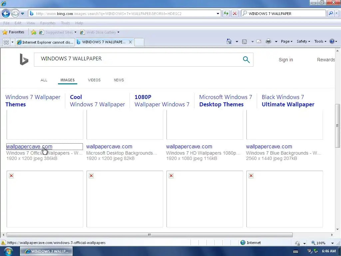
Task: Open the Safety command menu
Action: 303,41
